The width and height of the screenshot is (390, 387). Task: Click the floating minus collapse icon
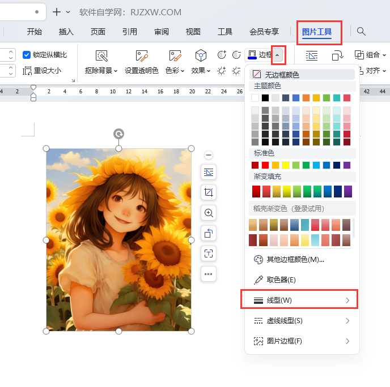pyautogui.click(x=209, y=155)
